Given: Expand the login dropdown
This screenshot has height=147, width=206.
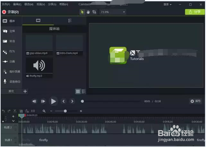Looking at the screenshot, I should [167, 4].
